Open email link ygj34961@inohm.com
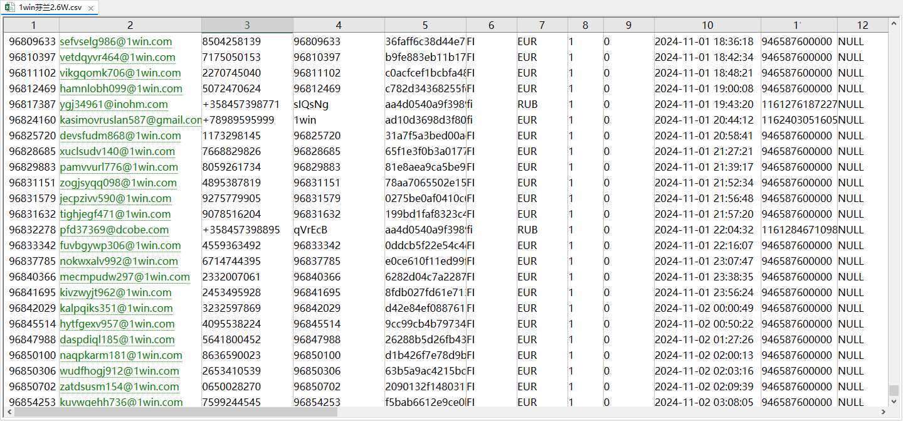 coord(114,104)
